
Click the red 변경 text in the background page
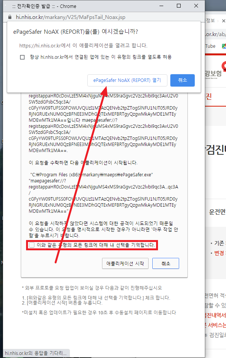(219, 253)
